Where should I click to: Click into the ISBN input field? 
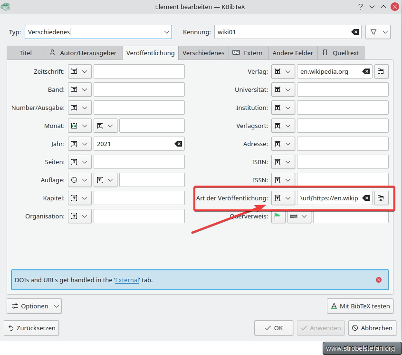click(x=342, y=162)
